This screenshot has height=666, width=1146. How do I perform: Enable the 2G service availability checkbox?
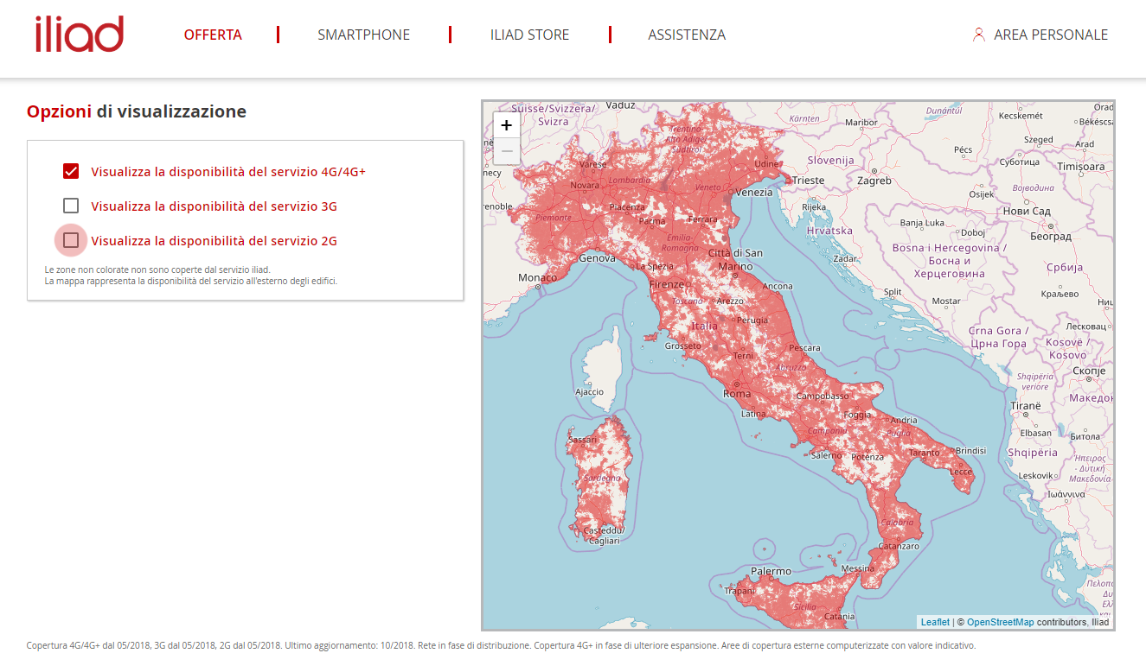71,240
